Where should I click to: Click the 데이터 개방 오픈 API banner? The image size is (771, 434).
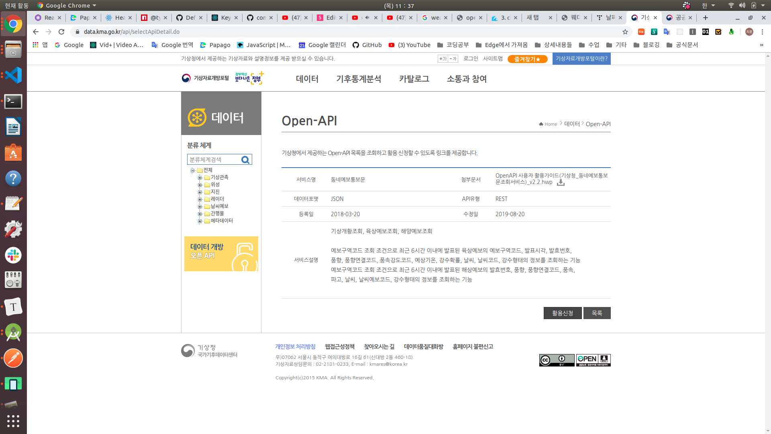(x=221, y=254)
